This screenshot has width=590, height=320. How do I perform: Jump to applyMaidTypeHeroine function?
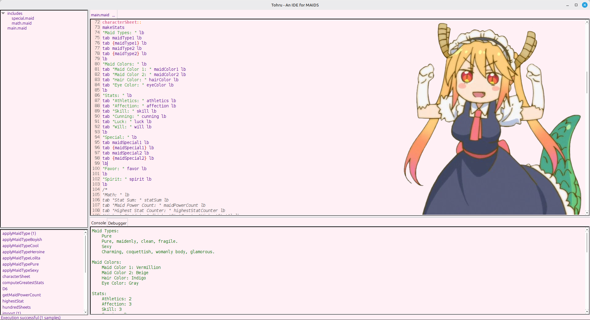[23, 252]
